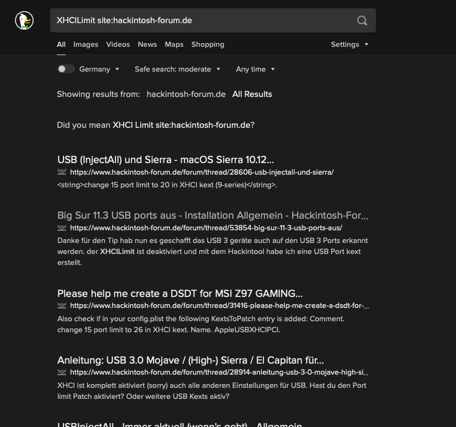Click favicon beside Big Sur 11.3 result
Screen dimensions: 456x427
tap(62, 228)
